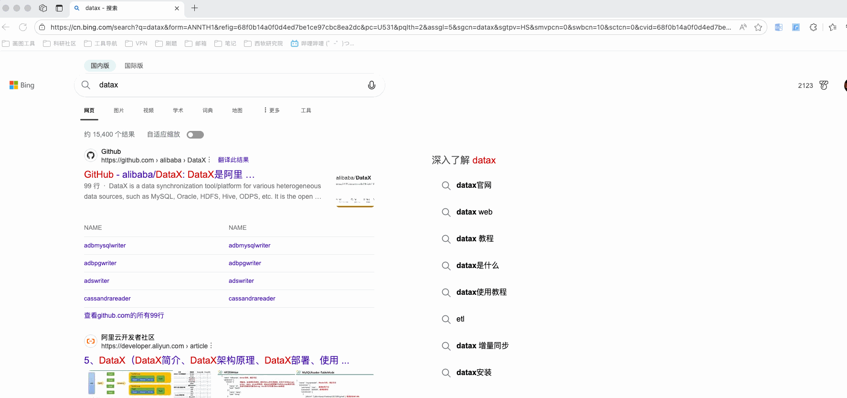Switch to 国内版 search
The image size is (847, 398).
pos(100,65)
